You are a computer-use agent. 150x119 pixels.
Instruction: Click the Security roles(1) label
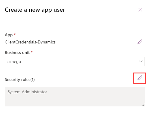[20, 79]
